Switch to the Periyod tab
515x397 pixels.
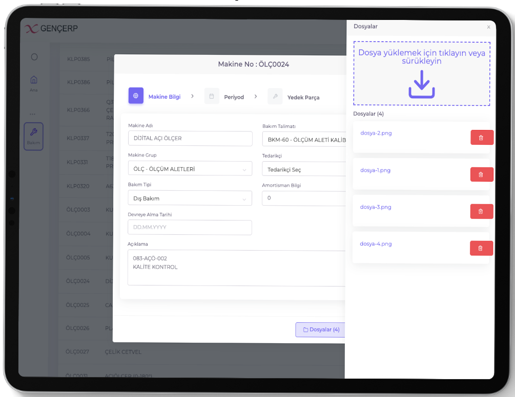(234, 97)
